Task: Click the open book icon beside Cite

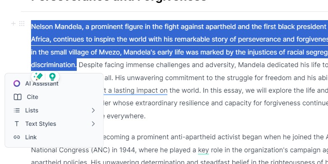Action: point(18,97)
